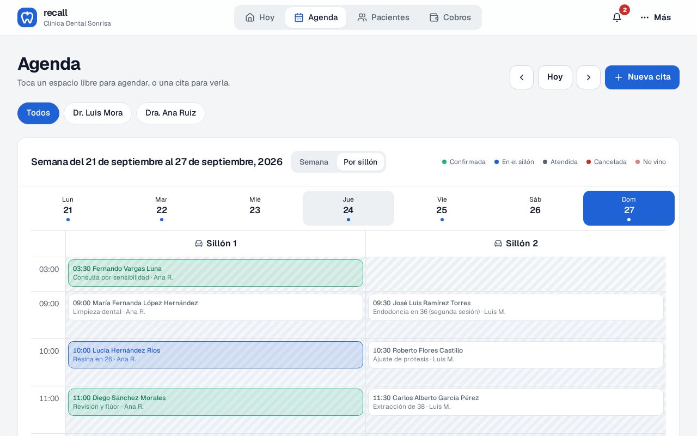This screenshot has width=697, height=436.
Task: Open the Pacientes tab
Action: [x=383, y=17]
